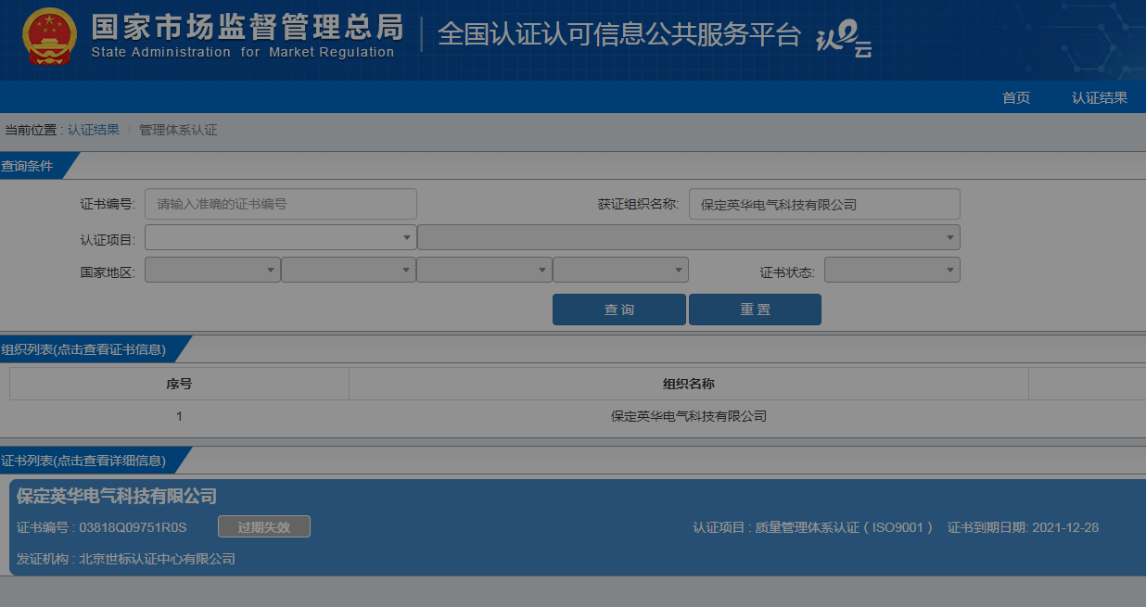Image resolution: width=1146 pixels, height=607 pixels.
Task: Open the 认证结果 menu item
Action: click(1100, 97)
